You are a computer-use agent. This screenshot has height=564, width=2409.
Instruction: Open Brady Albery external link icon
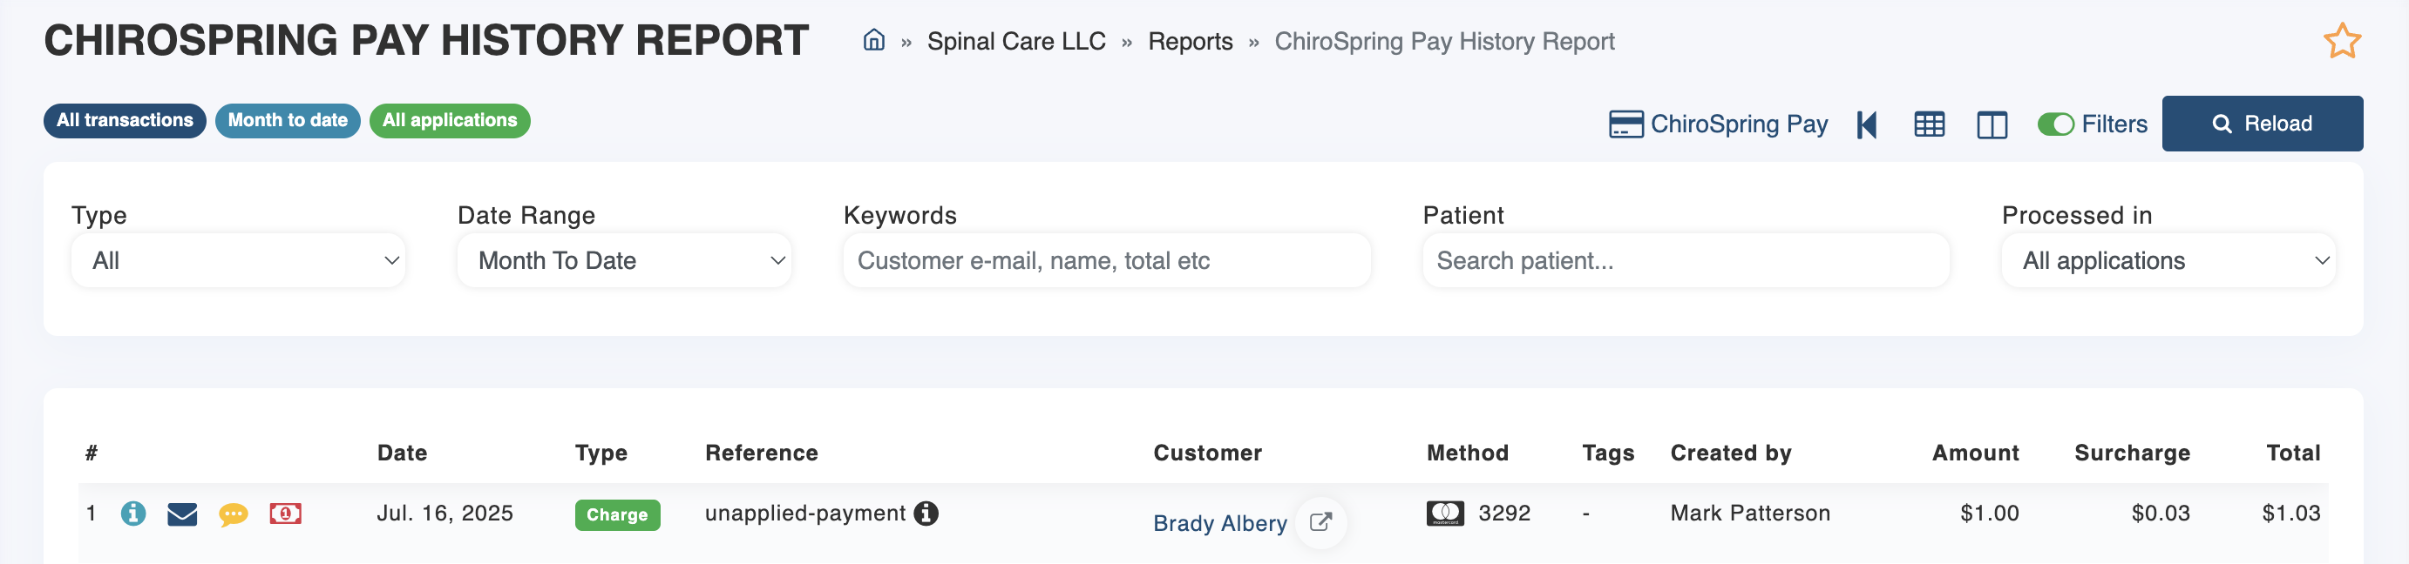[1320, 523]
